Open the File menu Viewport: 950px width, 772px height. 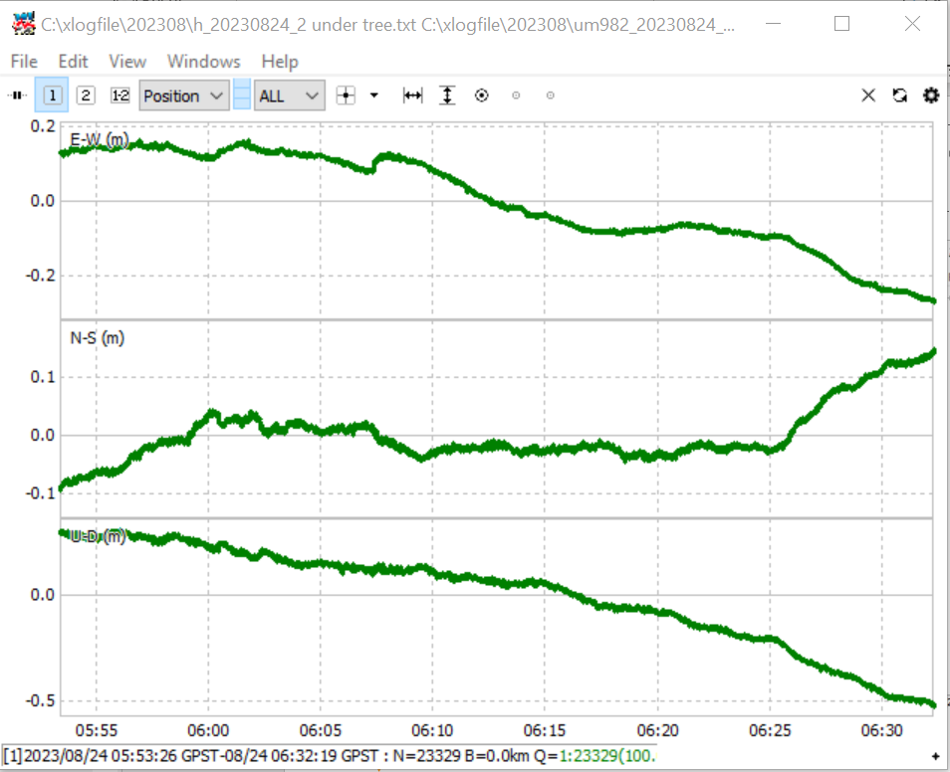[24, 61]
